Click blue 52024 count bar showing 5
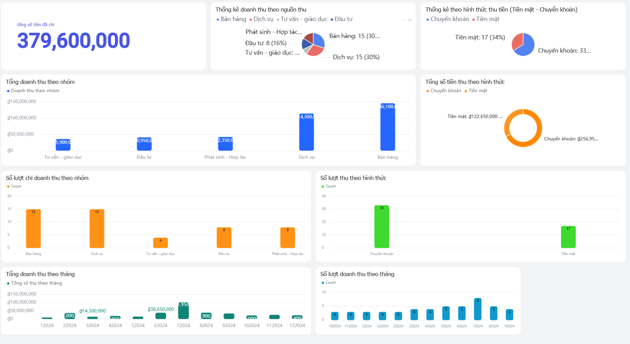 (446, 313)
